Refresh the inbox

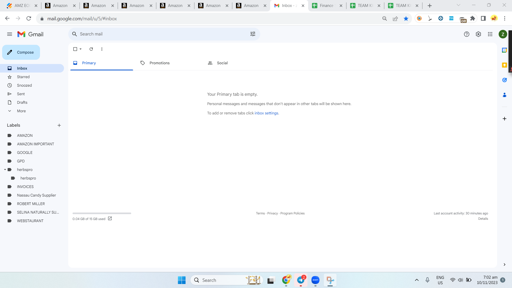[91, 49]
